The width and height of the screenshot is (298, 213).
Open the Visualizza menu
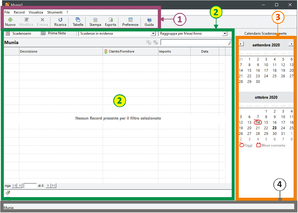(x=36, y=12)
